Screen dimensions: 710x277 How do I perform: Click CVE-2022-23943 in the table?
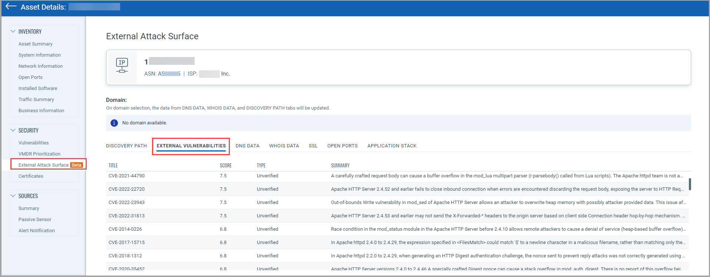tap(126, 203)
